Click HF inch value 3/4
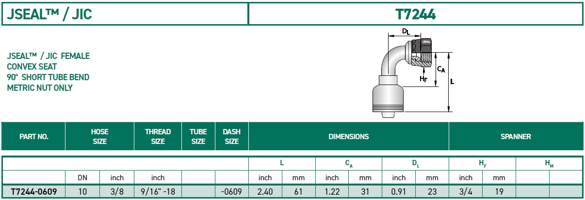This screenshot has width=585, height=200. pos(466,191)
